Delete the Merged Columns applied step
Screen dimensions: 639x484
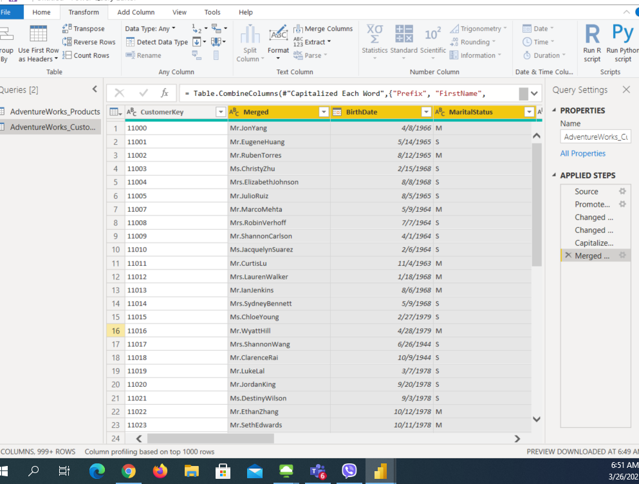[x=568, y=256]
